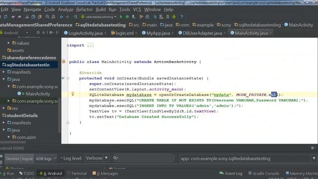This screenshot has width=318, height=179.
Task: Open the TODO tool window
Action: 26,174
